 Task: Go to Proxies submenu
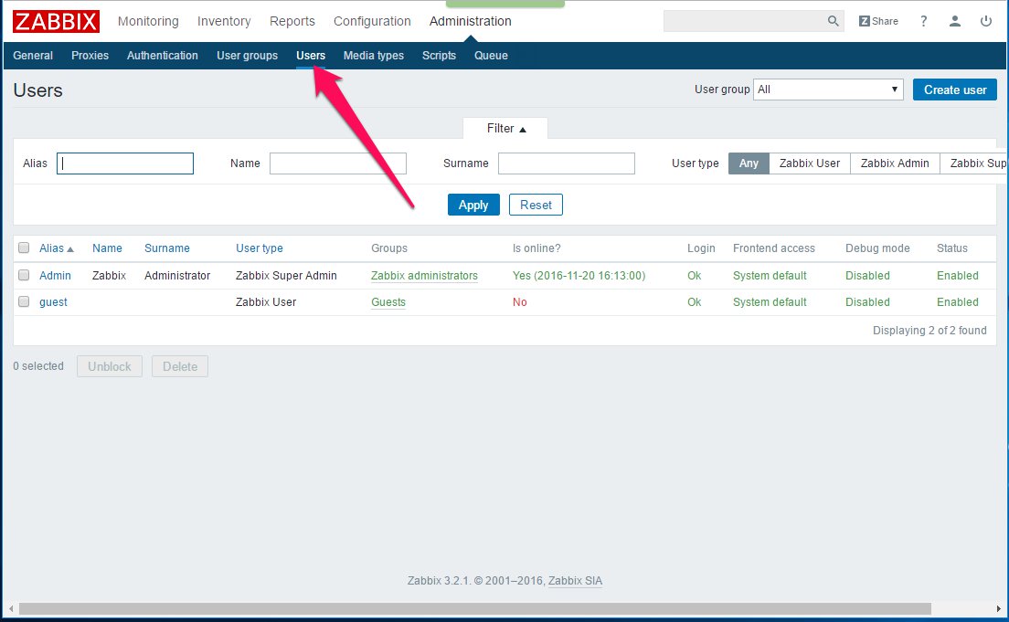(90, 56)
